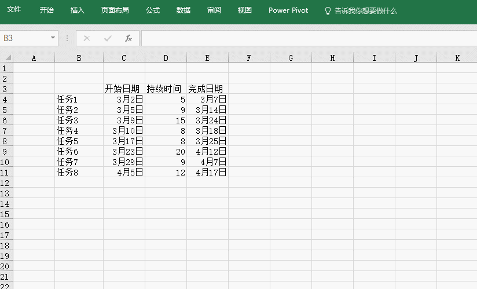
Task: Switch to the 插入 (Insert) ribbon tab
Action: tap(77, 10)
